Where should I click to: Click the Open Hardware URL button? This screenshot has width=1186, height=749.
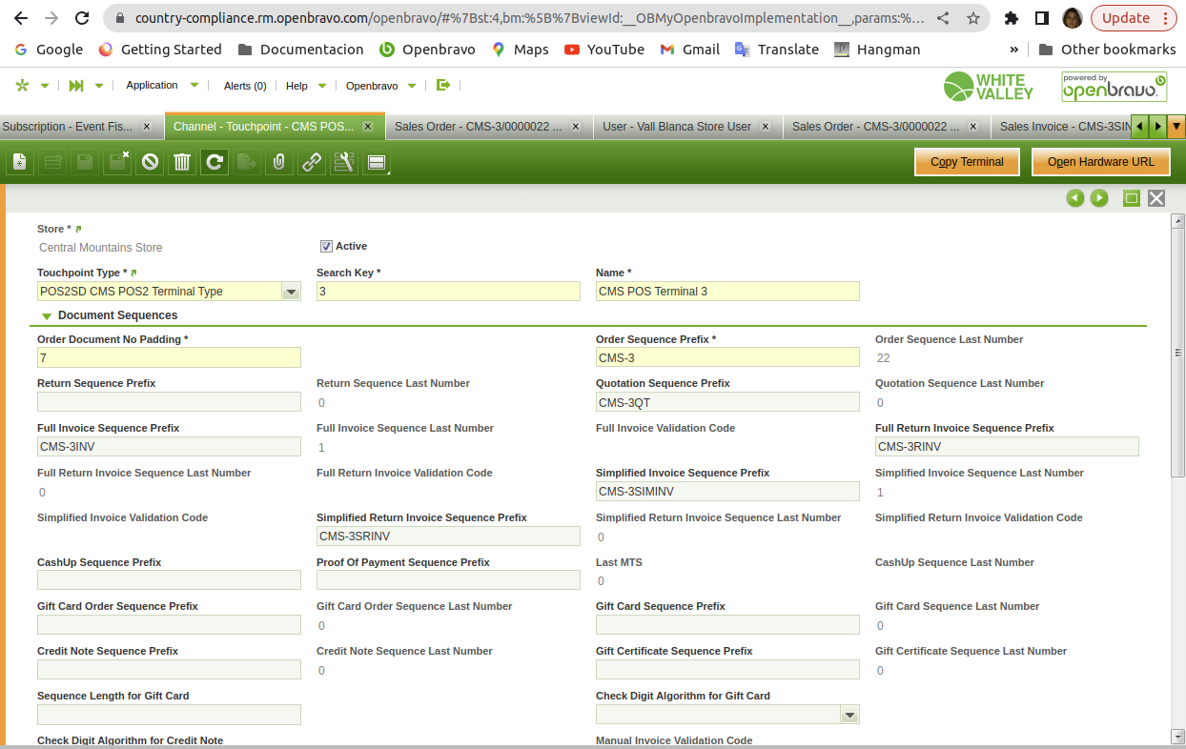pyautogui.click(x=1100, y=162)
